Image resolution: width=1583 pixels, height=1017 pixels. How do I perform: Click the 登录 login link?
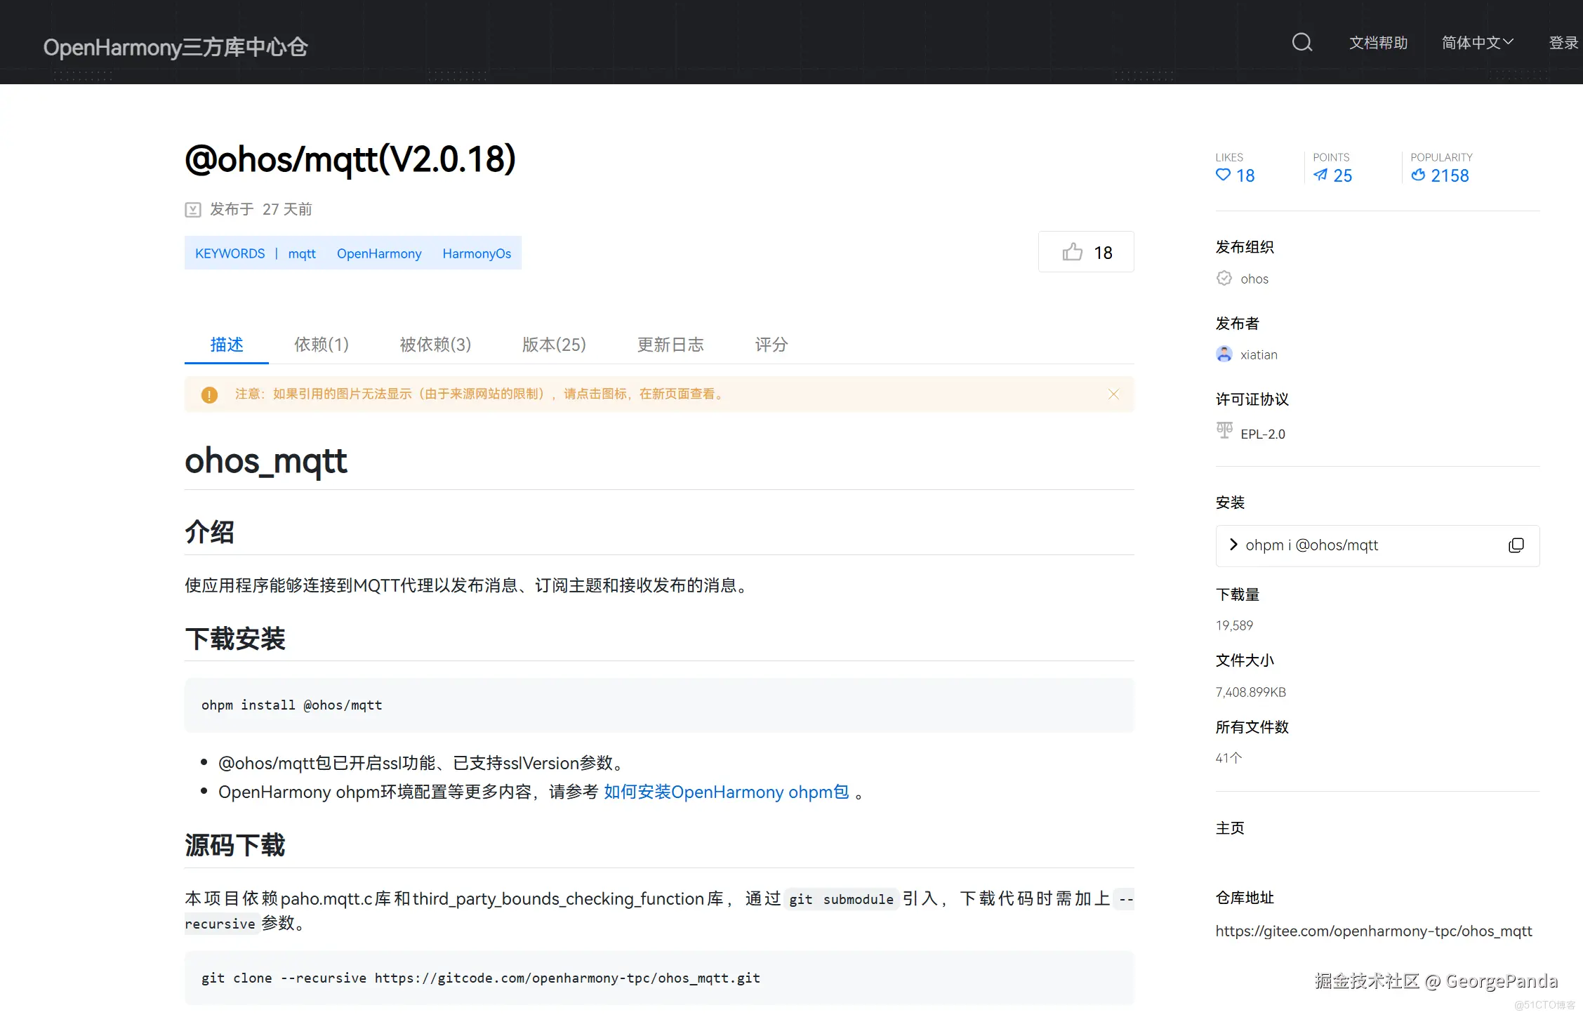[1563, 43]
